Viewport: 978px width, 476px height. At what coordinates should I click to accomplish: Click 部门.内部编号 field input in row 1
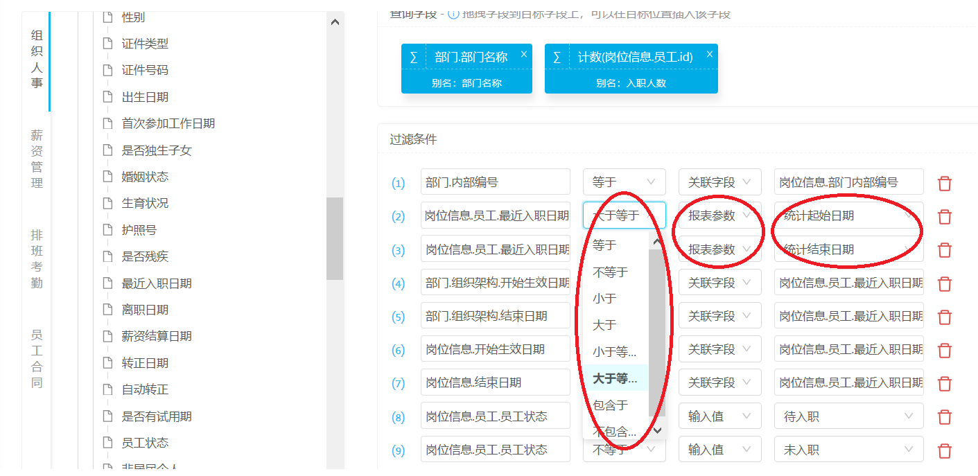click(x=495, y=182)
